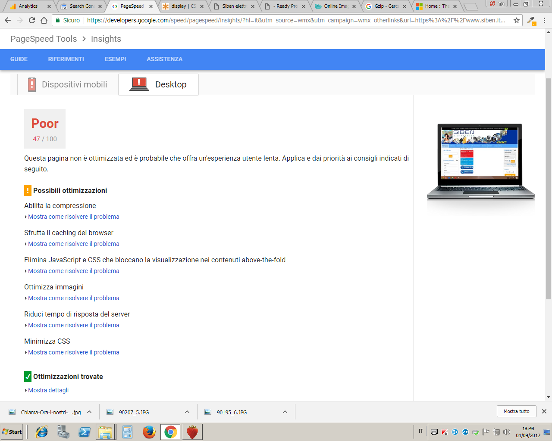This screenshot has height=441, width=552.
Task: Select the Desktop results tab
Action: click(158, 84)
